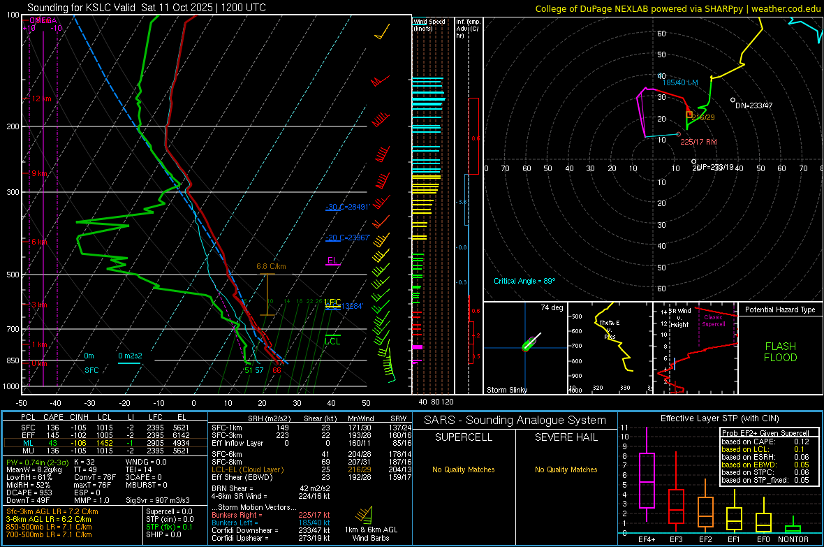Click the magenta EL marker on the skew-T
824x547 pixels.
point(333,262)
